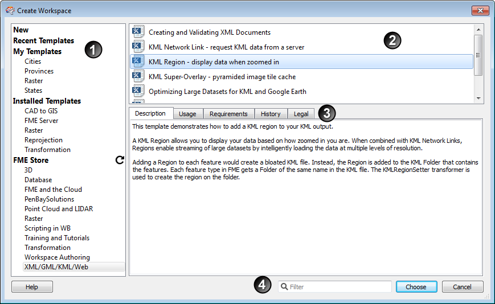
Task: Select Scripting in WB
Action: [48, 228]
